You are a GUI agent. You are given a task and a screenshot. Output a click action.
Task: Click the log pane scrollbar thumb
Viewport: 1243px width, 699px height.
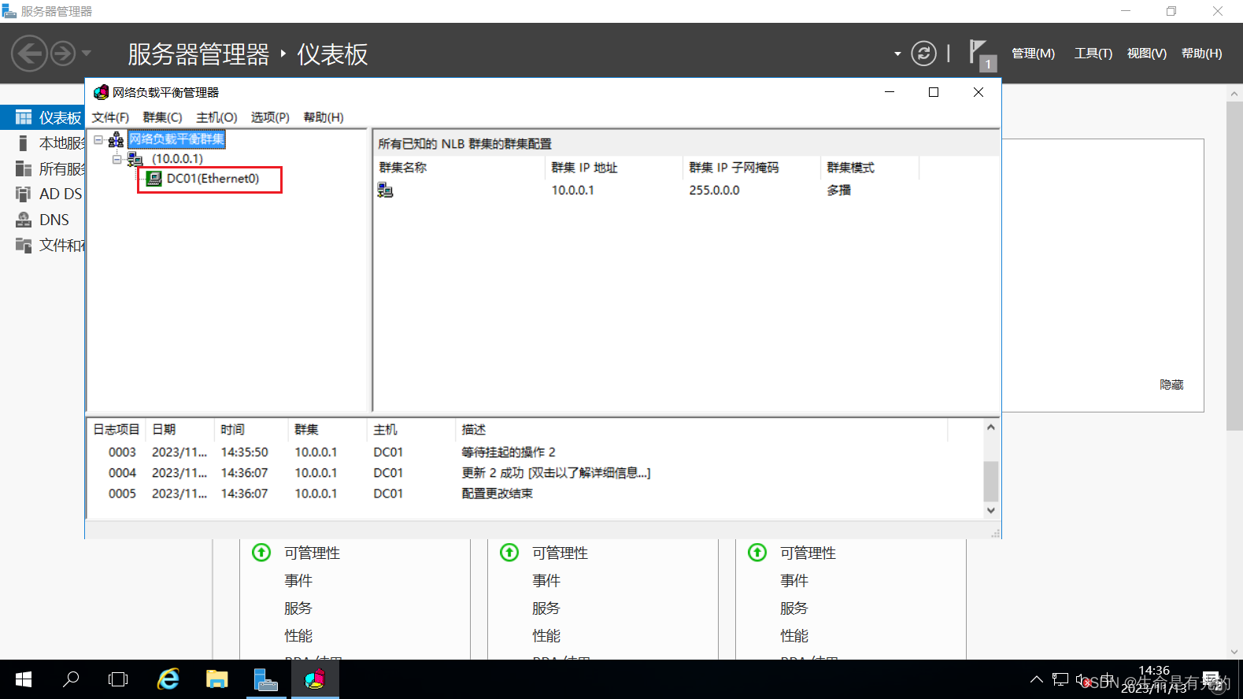pyautogui.click(x=991, y=481)
